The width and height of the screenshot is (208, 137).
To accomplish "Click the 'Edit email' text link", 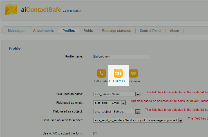I will pyautogui.click(x=134, y=81).
